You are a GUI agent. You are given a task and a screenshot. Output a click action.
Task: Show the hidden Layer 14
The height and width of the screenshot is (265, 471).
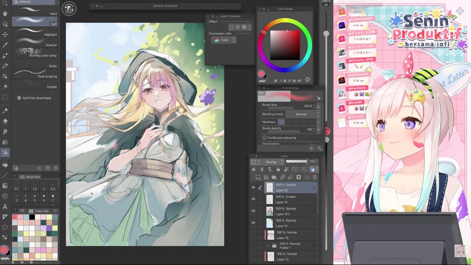[x=253, y=256]
